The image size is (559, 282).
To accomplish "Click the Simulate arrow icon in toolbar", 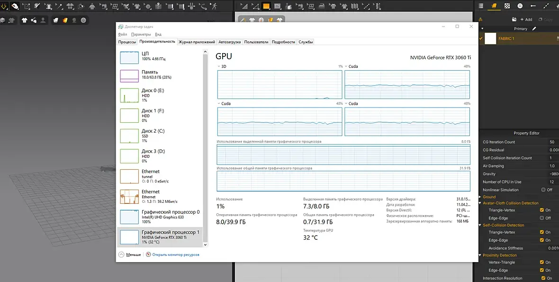I will 4,6.
